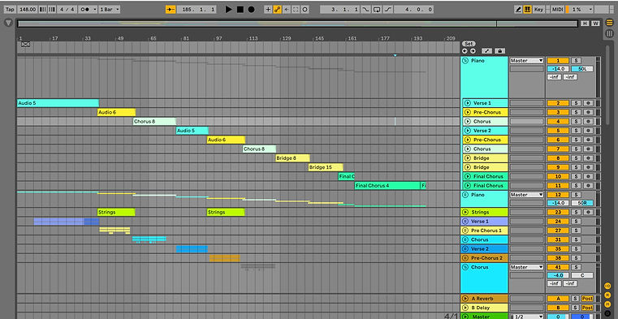Open the MIDI map mode switch

pos(557,10)
